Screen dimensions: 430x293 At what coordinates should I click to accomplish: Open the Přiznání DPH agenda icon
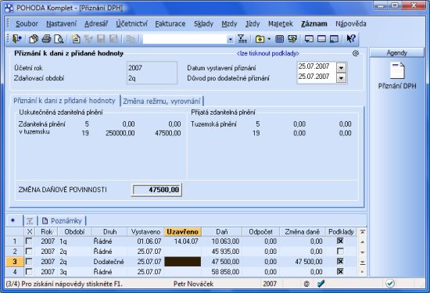(397, 71)
